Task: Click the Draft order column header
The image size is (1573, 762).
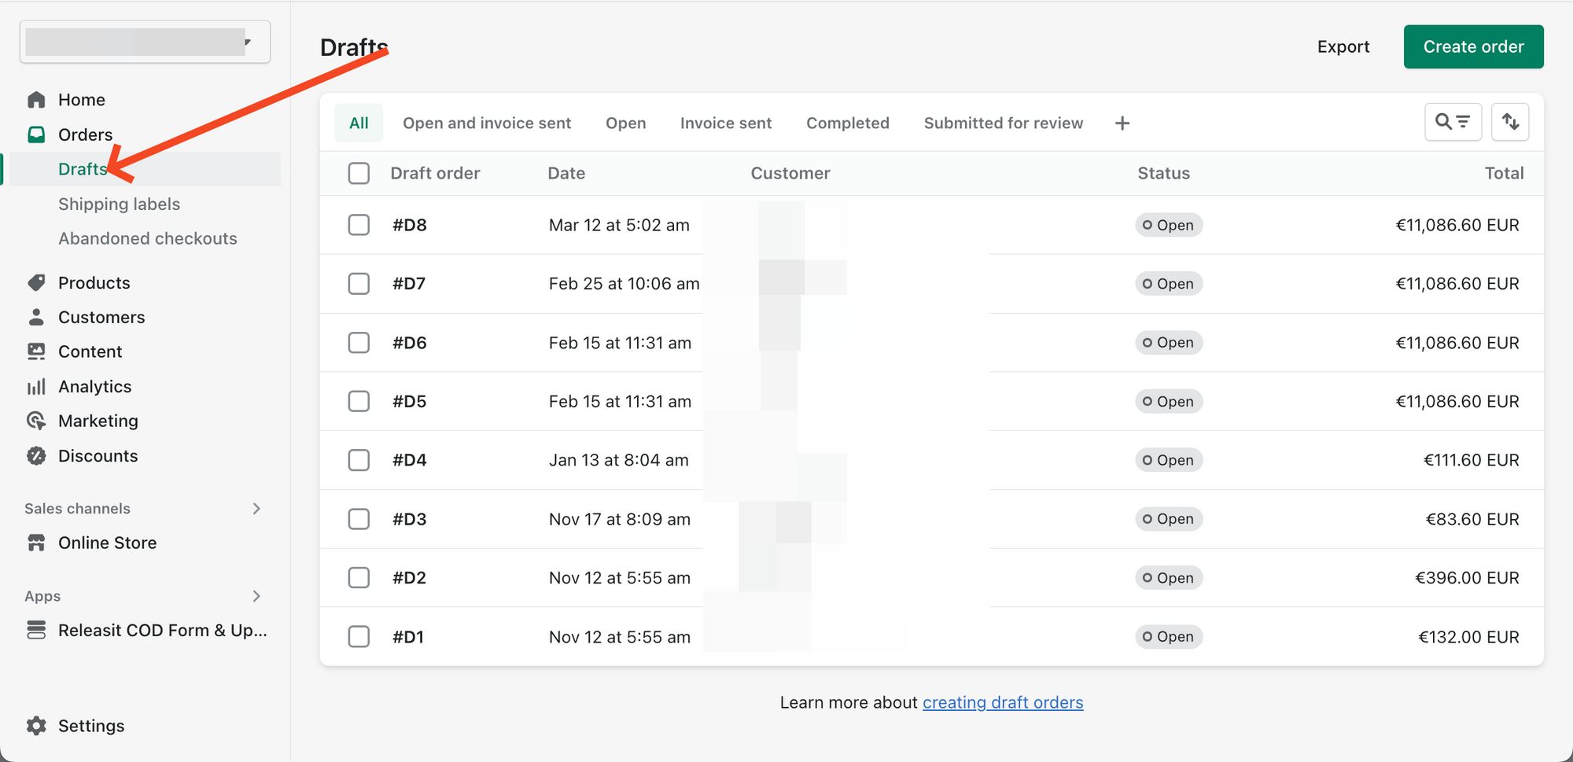Action: point(435,173)
